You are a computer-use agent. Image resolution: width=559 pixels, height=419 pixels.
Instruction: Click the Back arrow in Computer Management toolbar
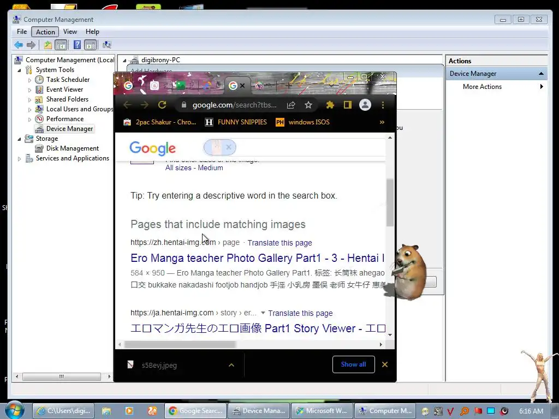[x=19, y=45]
